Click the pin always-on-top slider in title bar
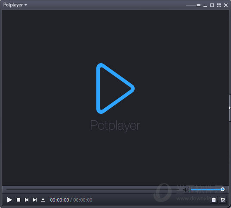This screenshot has width=231, height=208. 193,5
